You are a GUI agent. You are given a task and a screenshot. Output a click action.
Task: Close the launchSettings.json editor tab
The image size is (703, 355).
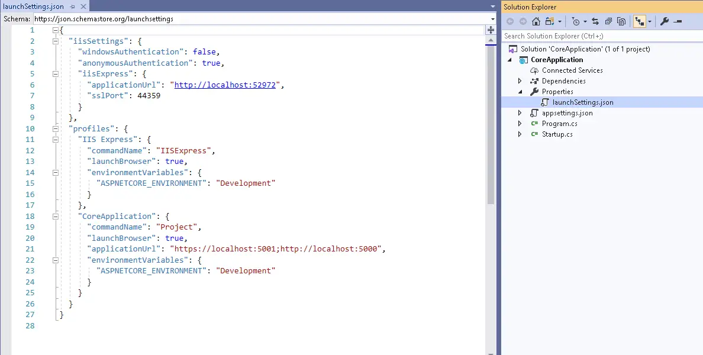tap(82, 7)
